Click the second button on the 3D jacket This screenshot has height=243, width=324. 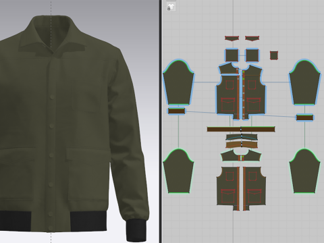coord(52,126)
